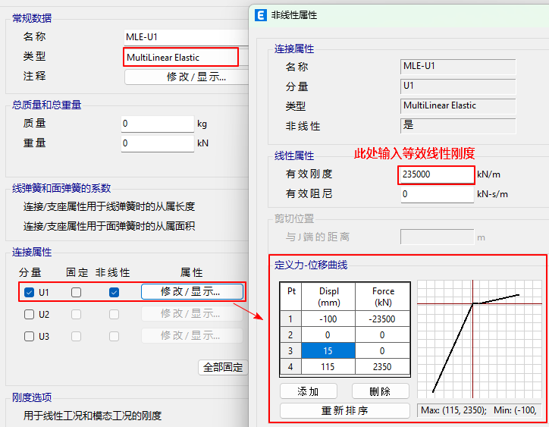Click the U3 修改/显示 button

click(192, 335)
